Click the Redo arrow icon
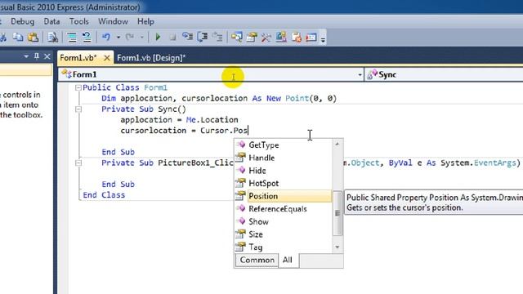The width and height of the screenshot is (523, 294). click(x=130, y=37)
